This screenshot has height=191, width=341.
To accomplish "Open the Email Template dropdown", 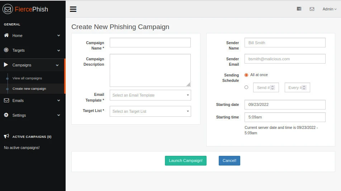I will click(150, 95).
